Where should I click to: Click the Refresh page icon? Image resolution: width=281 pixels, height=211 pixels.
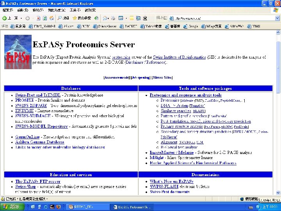click(x=45, y=18)
